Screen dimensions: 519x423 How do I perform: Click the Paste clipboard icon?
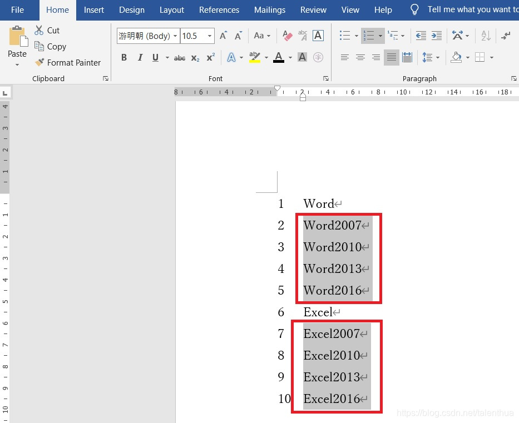pyautogui.click(x=18, y=36)
